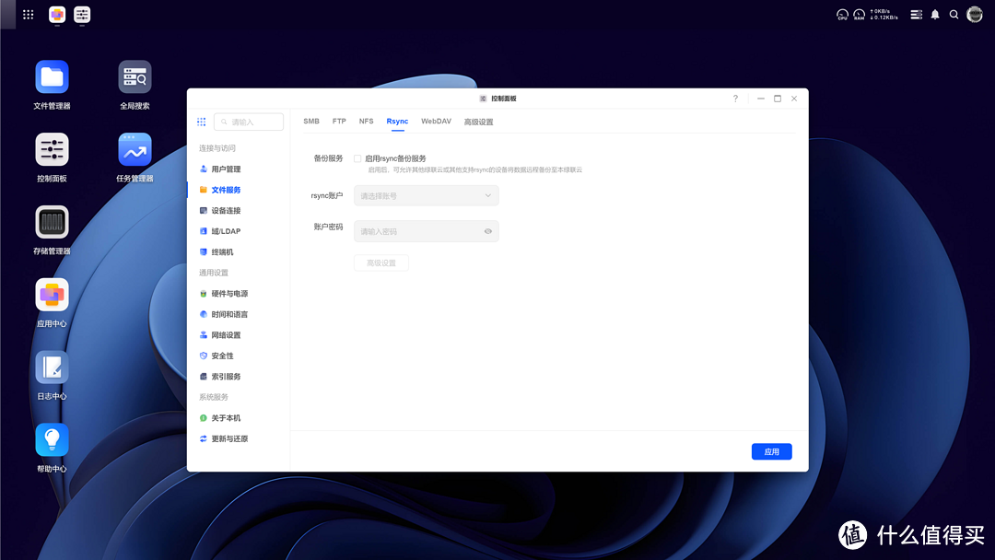Focus the 账户密码 input field
995x560 pixels.
point(427,231)
